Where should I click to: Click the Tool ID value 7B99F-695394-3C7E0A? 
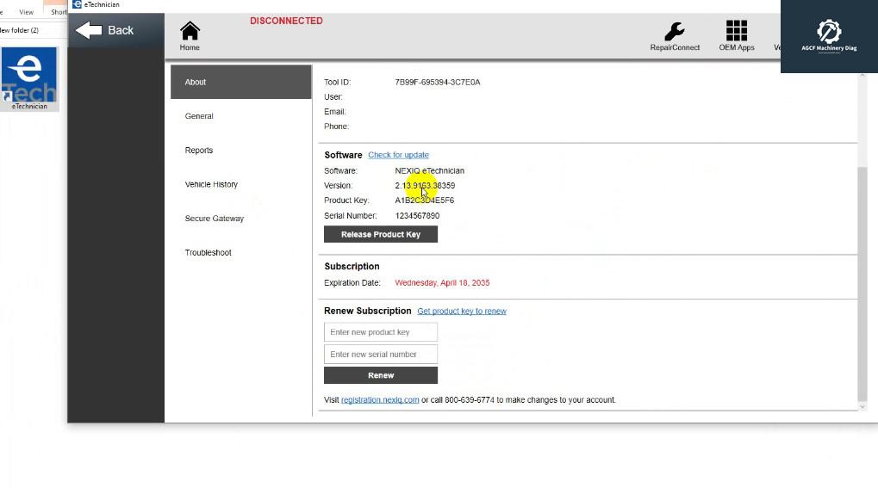(x=438, y=83)
